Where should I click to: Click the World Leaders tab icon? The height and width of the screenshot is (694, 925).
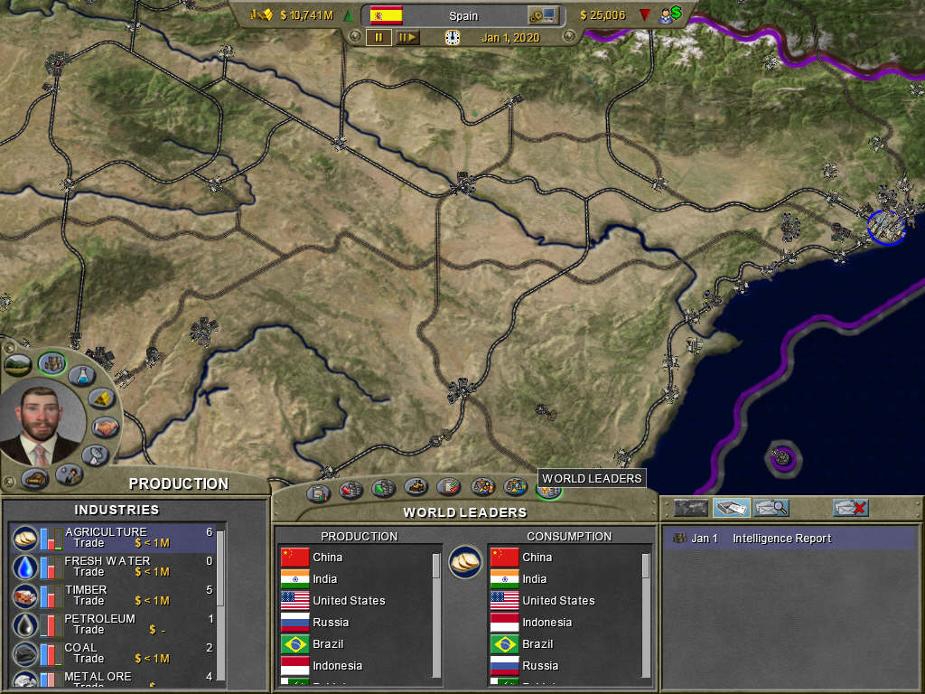point(548,490)
